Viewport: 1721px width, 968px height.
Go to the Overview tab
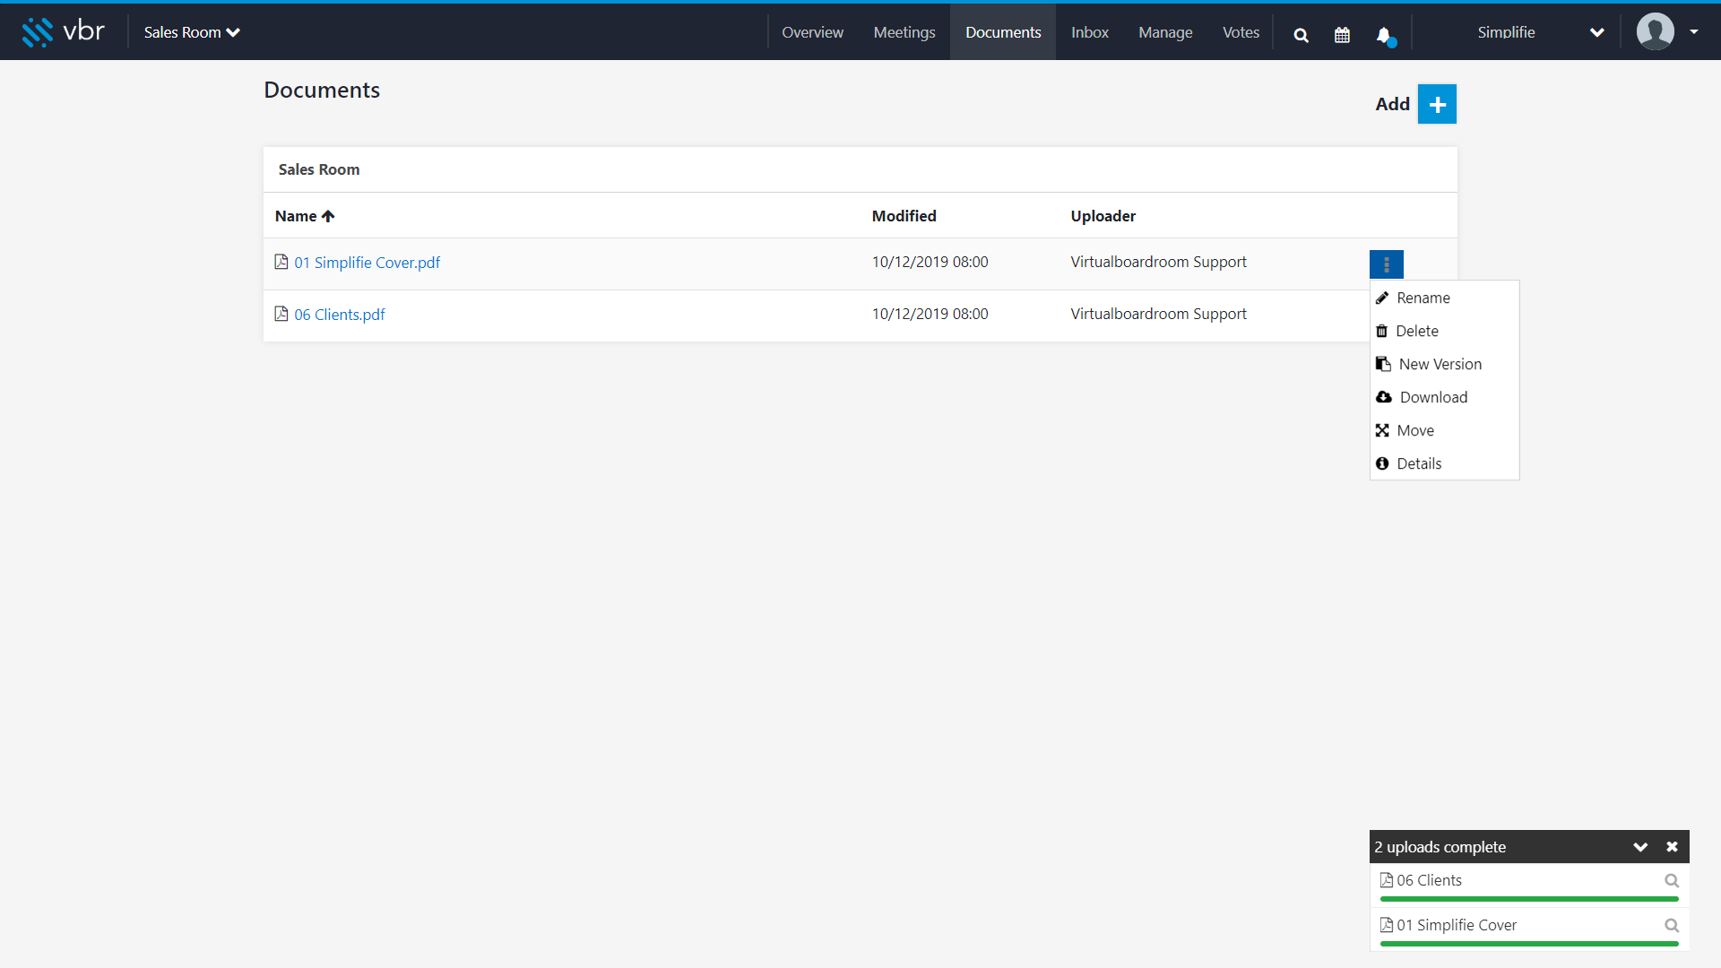(812, 32)
